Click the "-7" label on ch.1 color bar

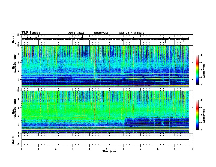tap(201, 85)
